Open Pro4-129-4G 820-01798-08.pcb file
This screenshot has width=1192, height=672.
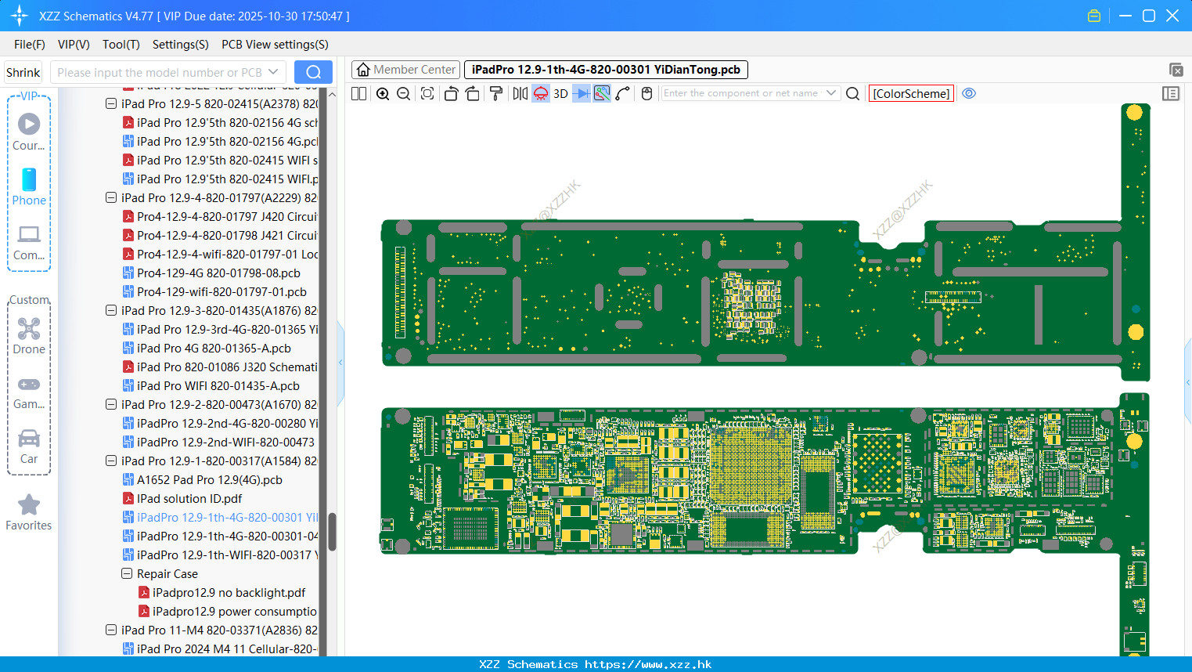(211, 273)
